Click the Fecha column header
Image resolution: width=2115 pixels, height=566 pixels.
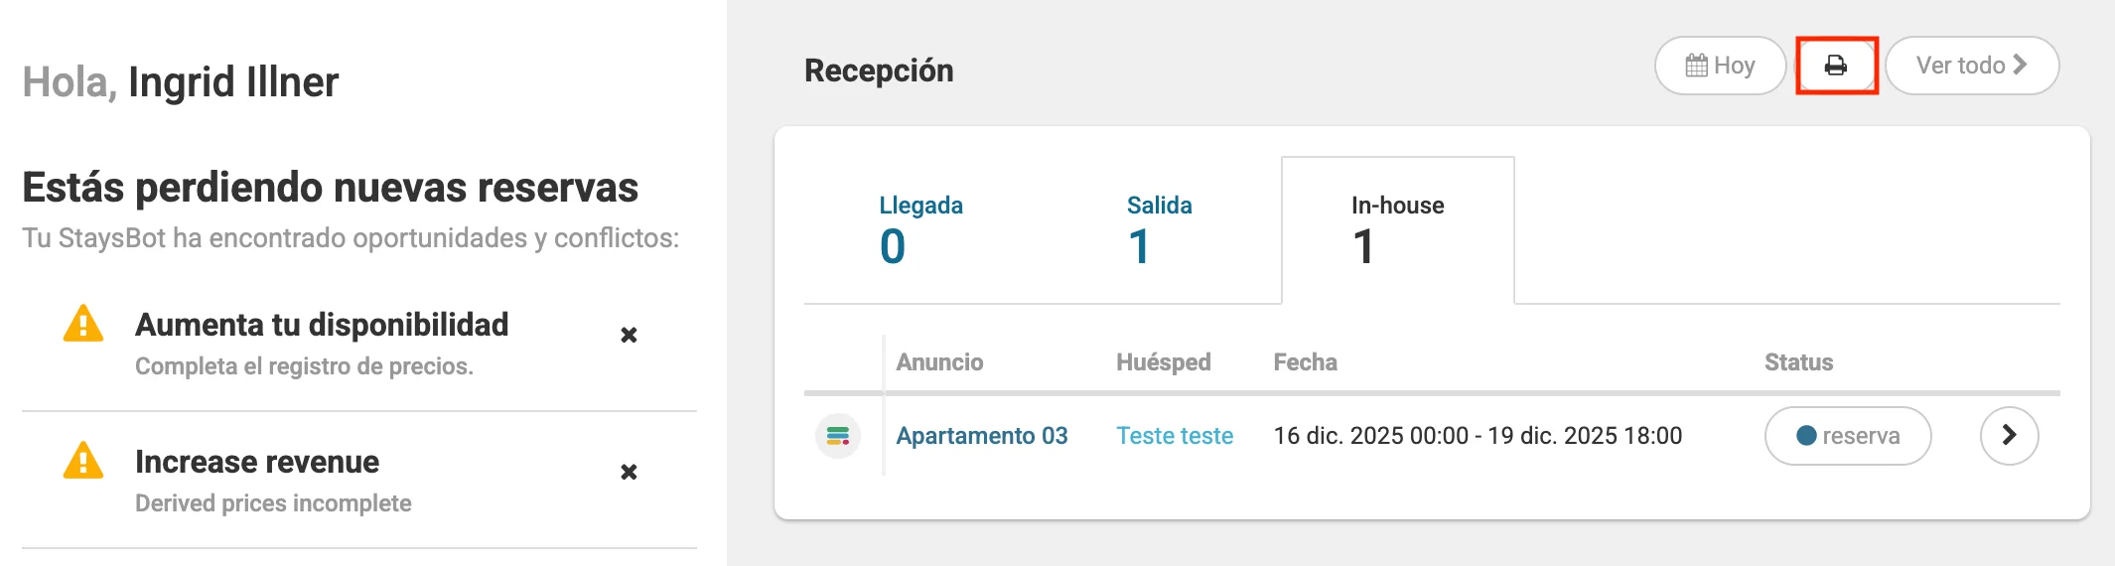[x=1305, y=362]
